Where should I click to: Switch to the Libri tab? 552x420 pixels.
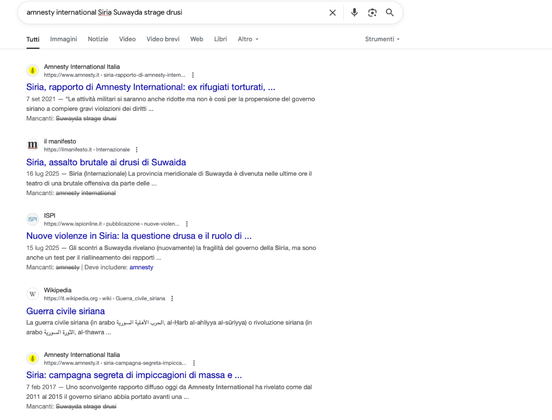click(220, 39)
